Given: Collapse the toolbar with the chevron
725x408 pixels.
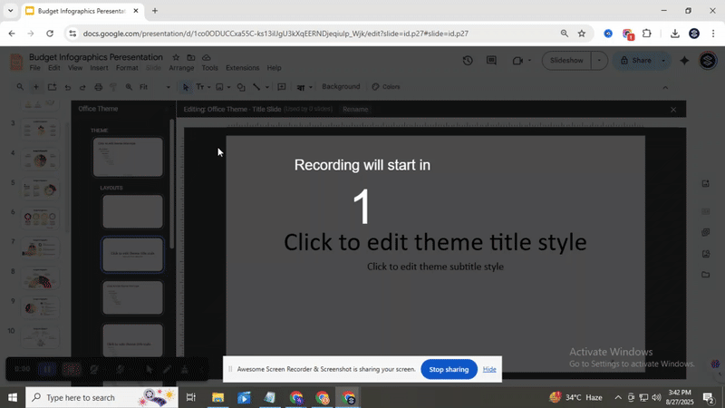Looking at the screenshot, I should tap(666, 87).
